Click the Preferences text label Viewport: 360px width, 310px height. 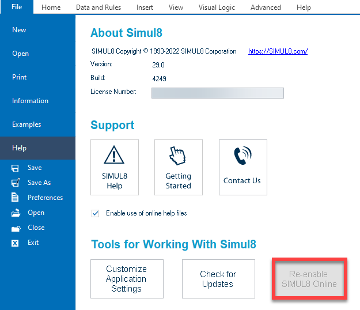click(x=46, y=198)
